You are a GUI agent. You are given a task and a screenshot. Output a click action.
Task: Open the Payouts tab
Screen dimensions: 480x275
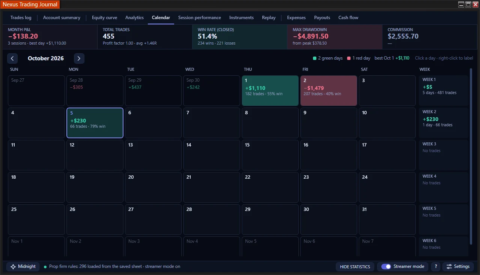coord(322,18)
